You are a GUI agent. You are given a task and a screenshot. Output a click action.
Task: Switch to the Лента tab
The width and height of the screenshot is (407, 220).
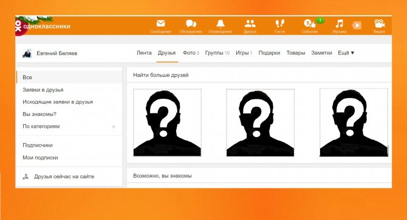tap(144, 53)
